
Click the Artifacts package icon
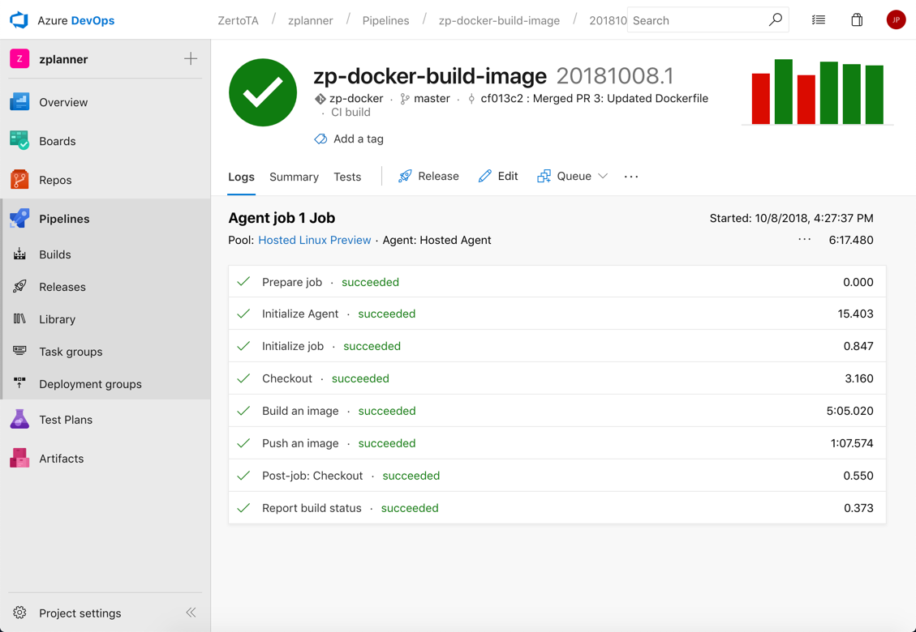19,458
